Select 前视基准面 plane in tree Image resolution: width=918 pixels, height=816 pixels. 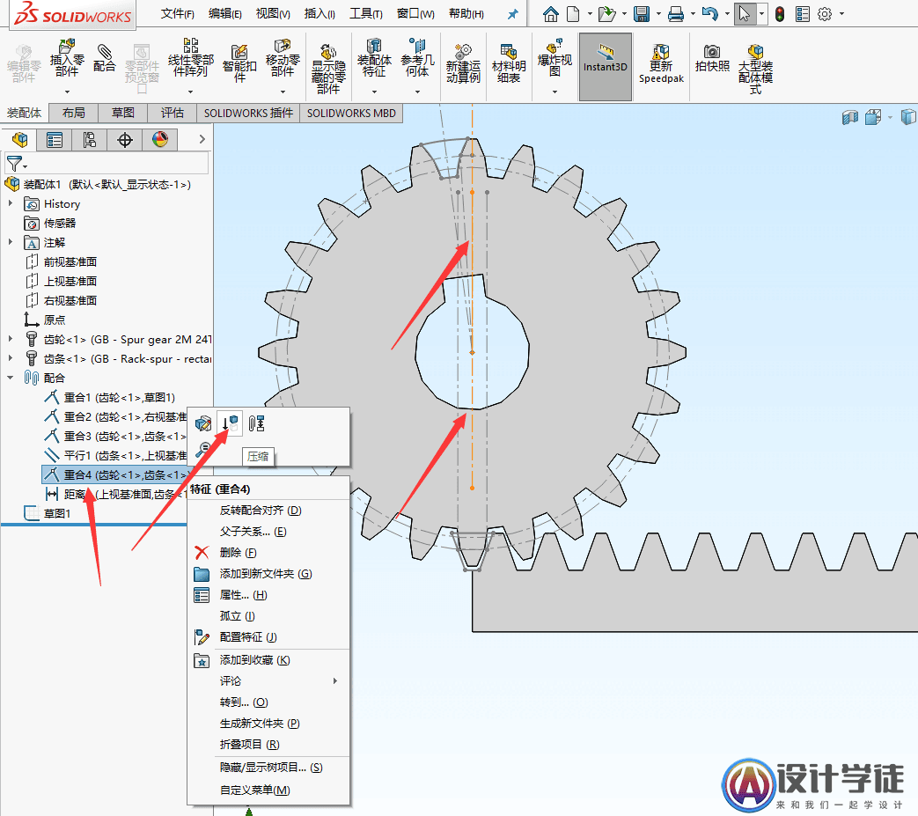click(x=62, y=261)
